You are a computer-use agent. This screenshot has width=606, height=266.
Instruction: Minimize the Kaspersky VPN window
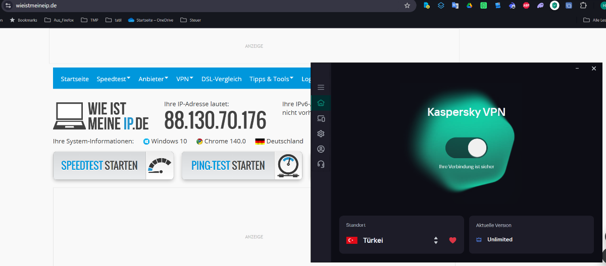[577, 69]
